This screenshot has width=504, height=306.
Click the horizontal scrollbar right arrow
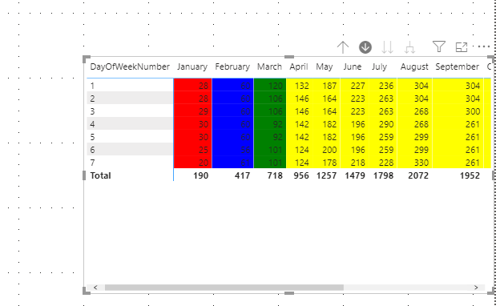[x=476, y=288]
